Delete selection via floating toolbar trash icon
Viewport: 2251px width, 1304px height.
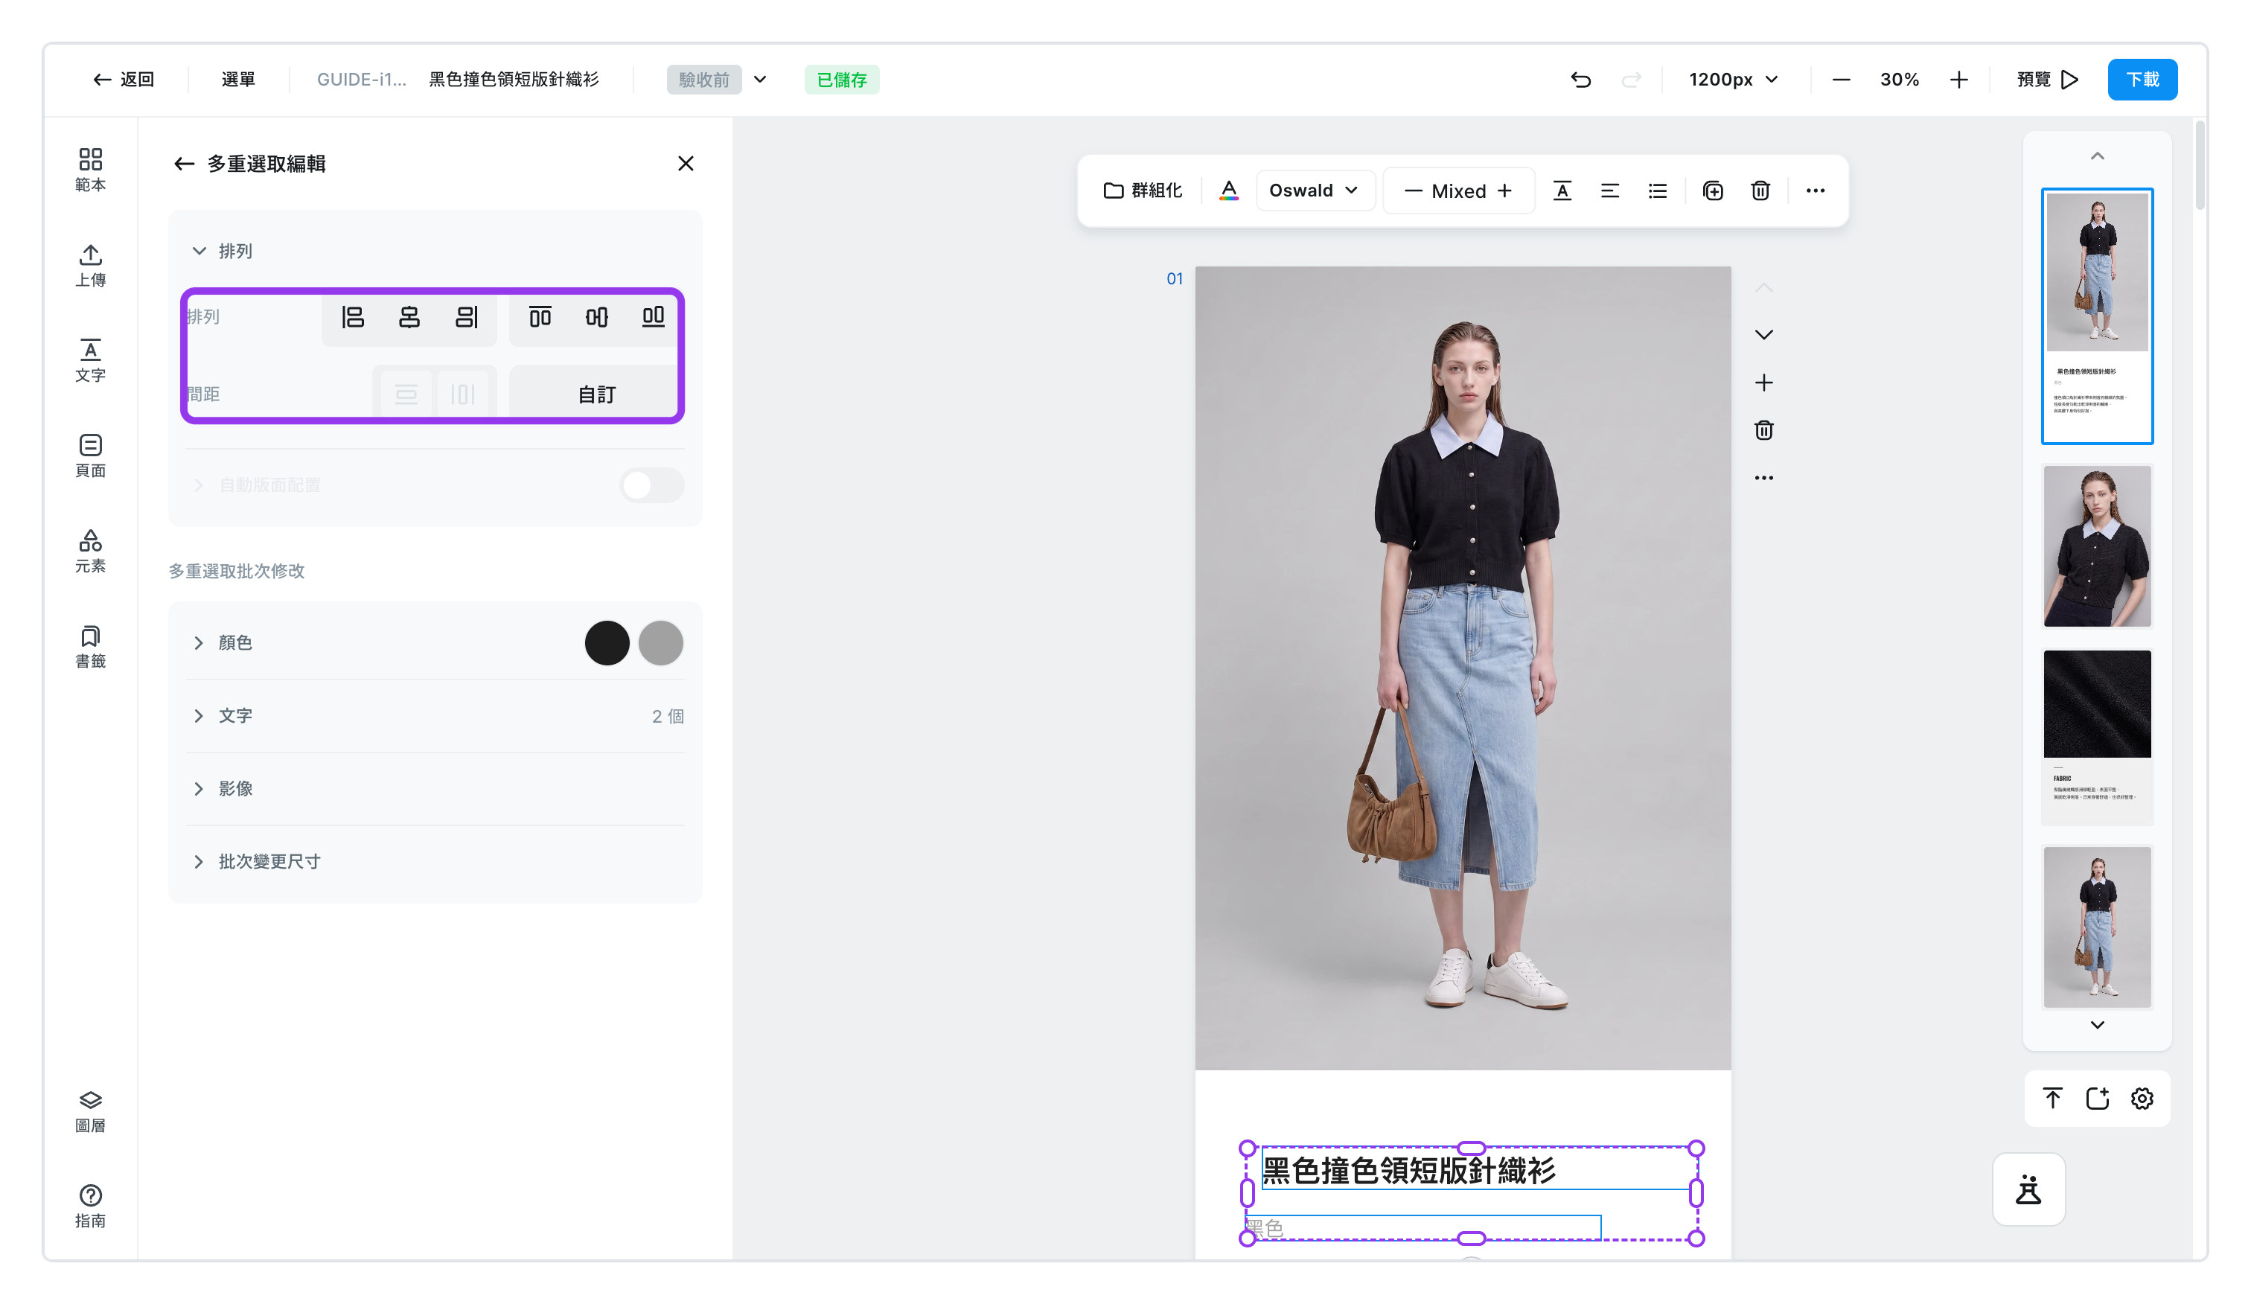click(1760, 191)
